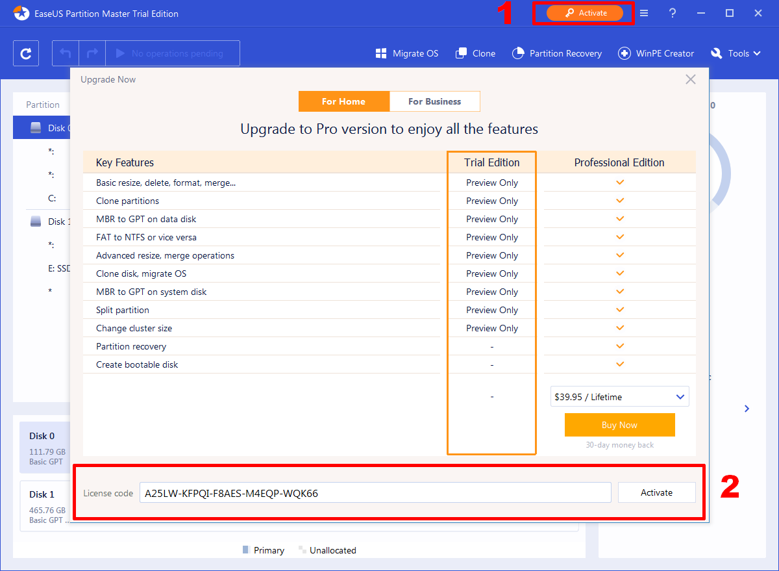Click the '30-day money back' text

coord(620,445)
